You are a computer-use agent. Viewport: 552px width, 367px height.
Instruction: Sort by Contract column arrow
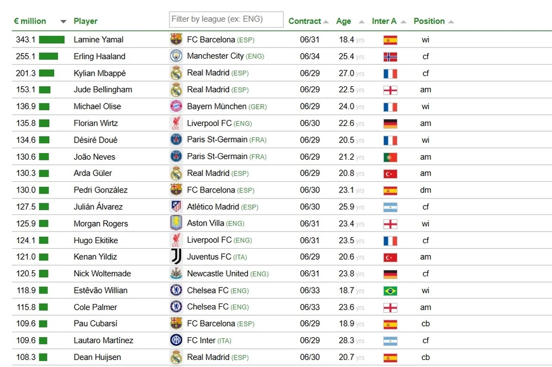[326, 22]
